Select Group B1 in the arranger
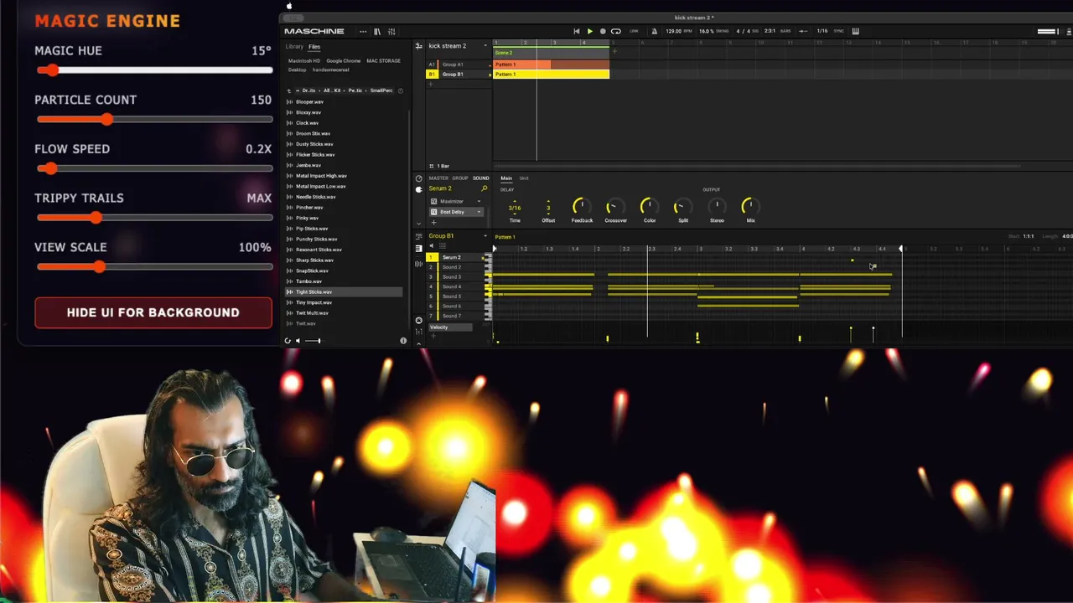Screen dimensions: 1073x603 click(453, 75)
